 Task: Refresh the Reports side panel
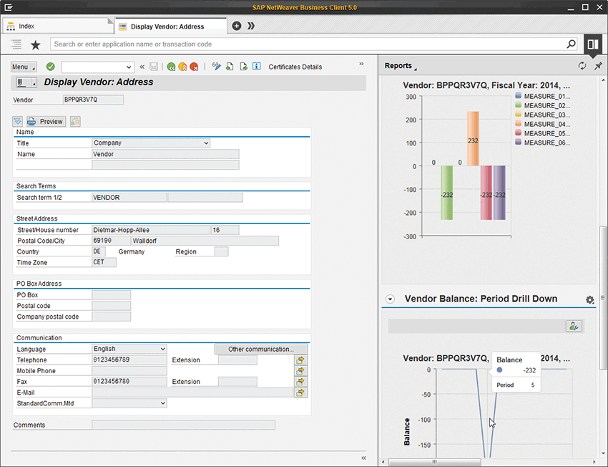tap(582, 66)
